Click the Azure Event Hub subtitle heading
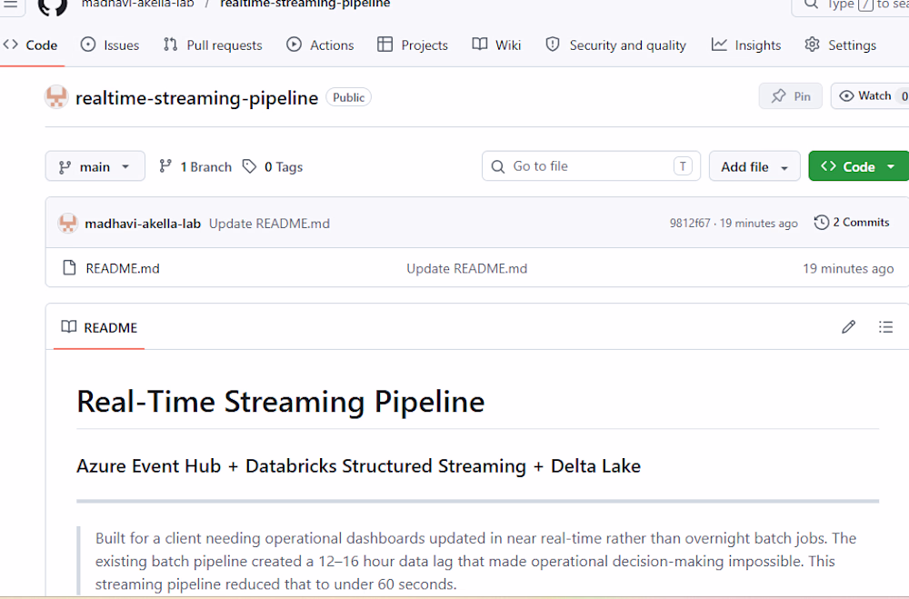Screen dimensions: 909x599 pyautogui.click(x=358, y=466)
